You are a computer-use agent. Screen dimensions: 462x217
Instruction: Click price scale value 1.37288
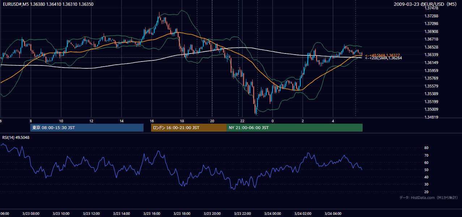pyautogui.click(x=432, y=16)
